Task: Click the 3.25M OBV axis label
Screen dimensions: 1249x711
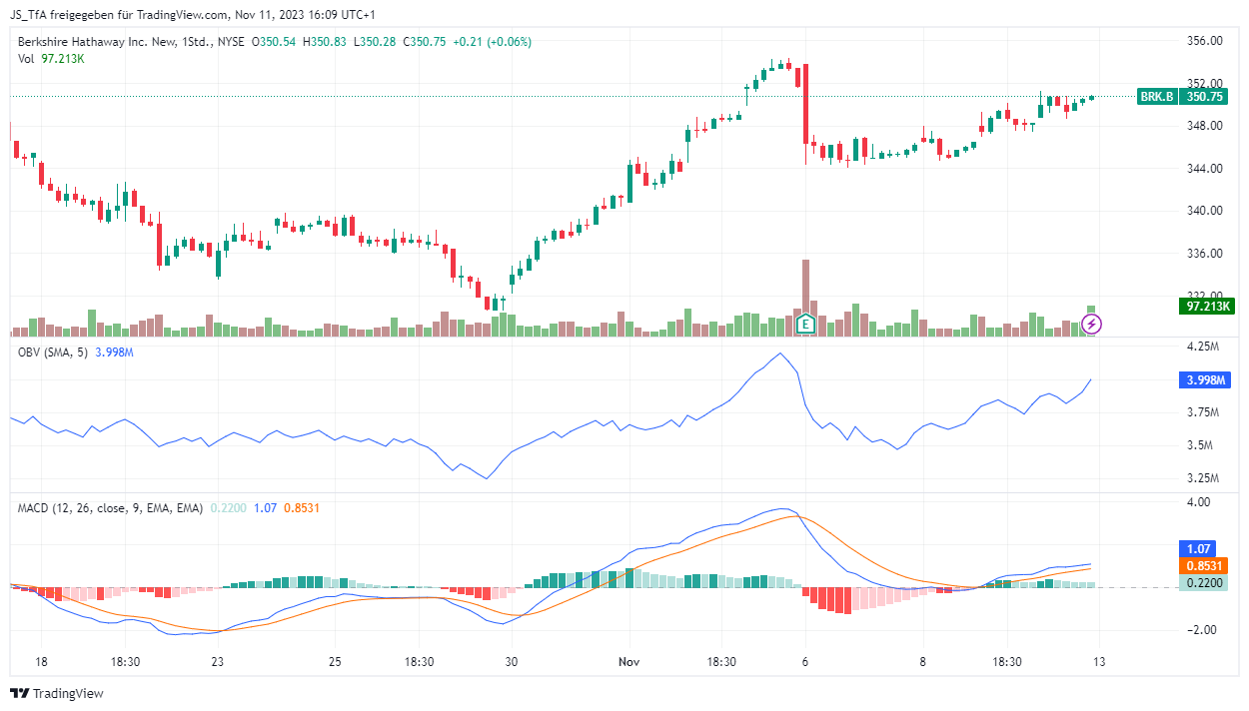Action: [x=1202, y=478]
